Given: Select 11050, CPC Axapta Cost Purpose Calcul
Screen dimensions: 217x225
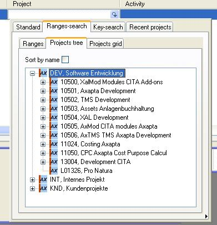Looking at the screenshot, I should 114,153.
